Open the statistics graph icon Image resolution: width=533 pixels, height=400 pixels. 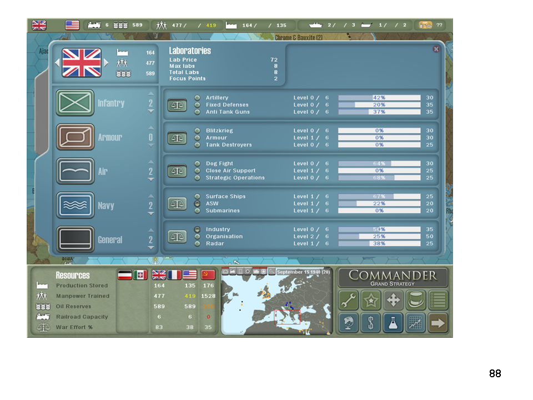[415, 323]
